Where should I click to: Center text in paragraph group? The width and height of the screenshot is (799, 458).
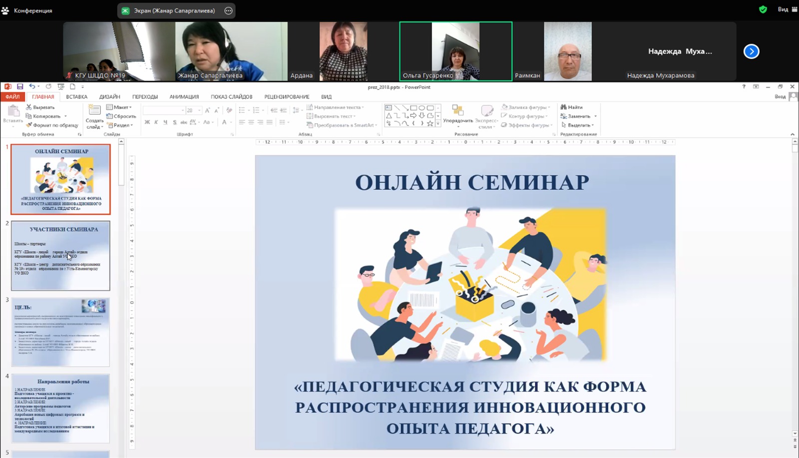click(251, 122)
